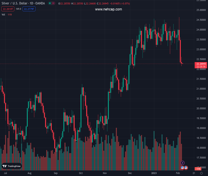Click the 2023 label on the time axis
The width and height of the screenshot is (208, 176).
click(x=154, y=173)
